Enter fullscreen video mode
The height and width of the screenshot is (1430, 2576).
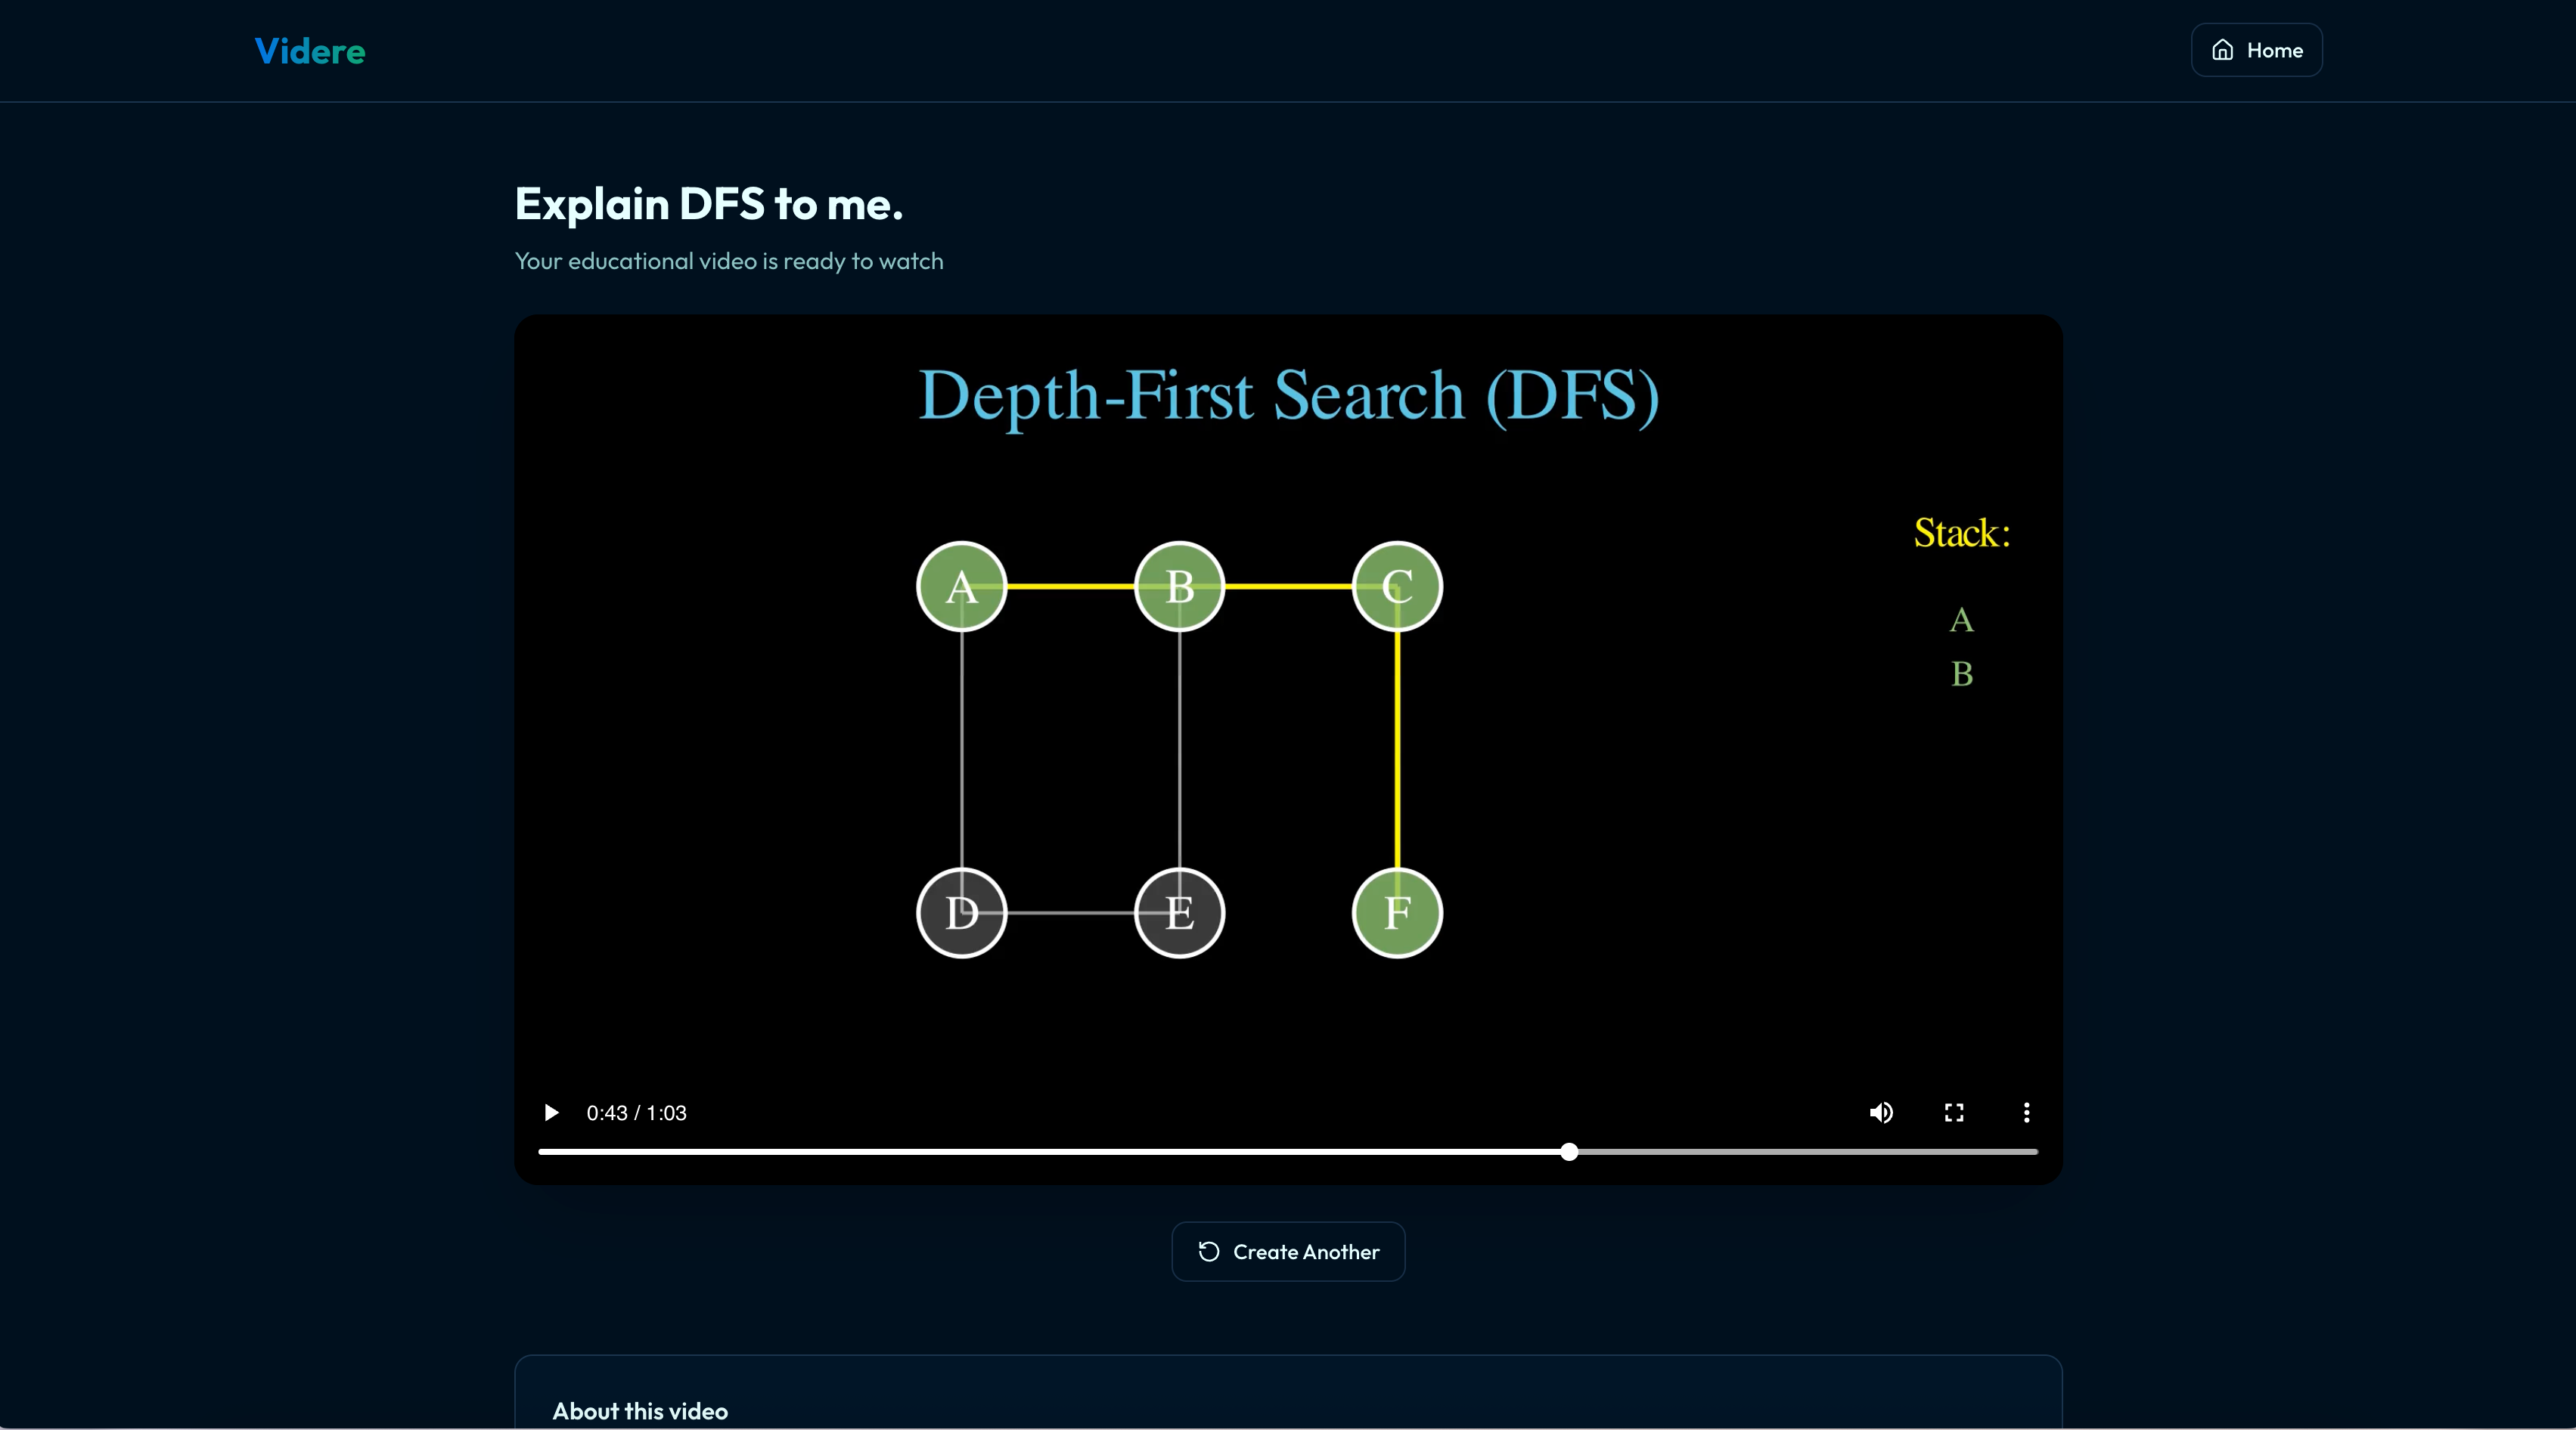tap(1954, 1113)
